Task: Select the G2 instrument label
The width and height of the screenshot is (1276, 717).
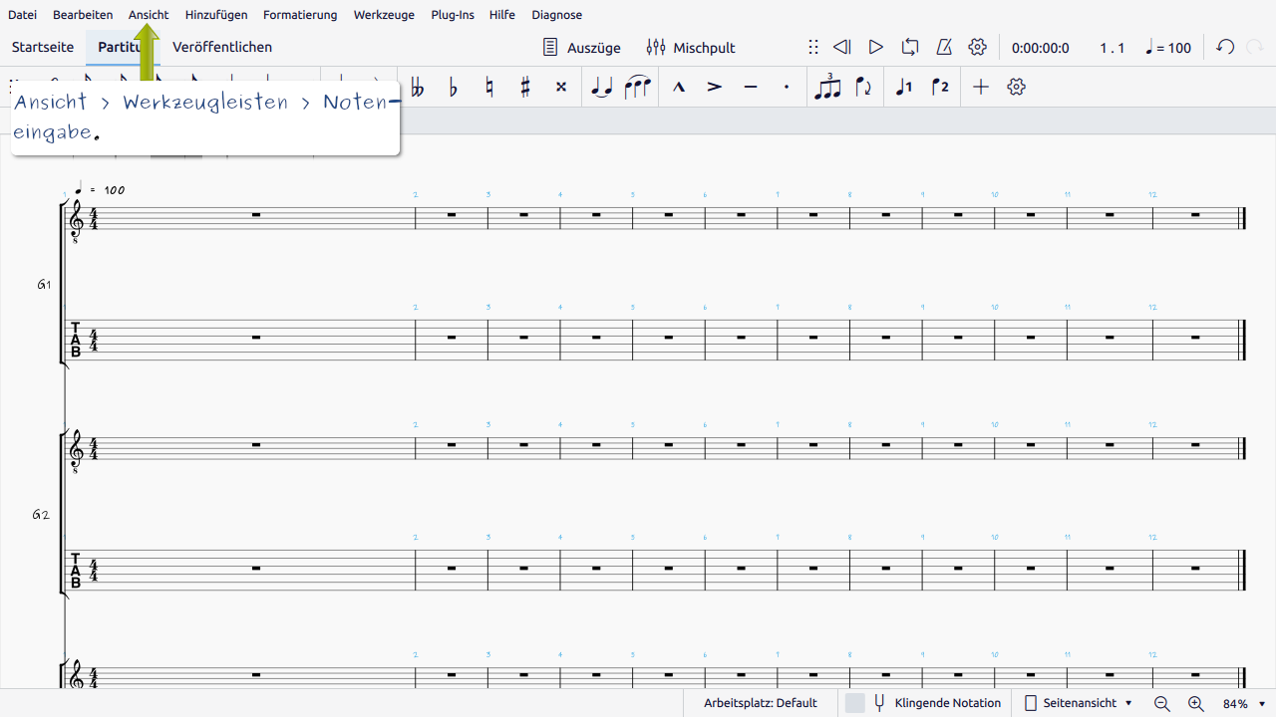Action: pyautogui.click(x=41, y=516)
